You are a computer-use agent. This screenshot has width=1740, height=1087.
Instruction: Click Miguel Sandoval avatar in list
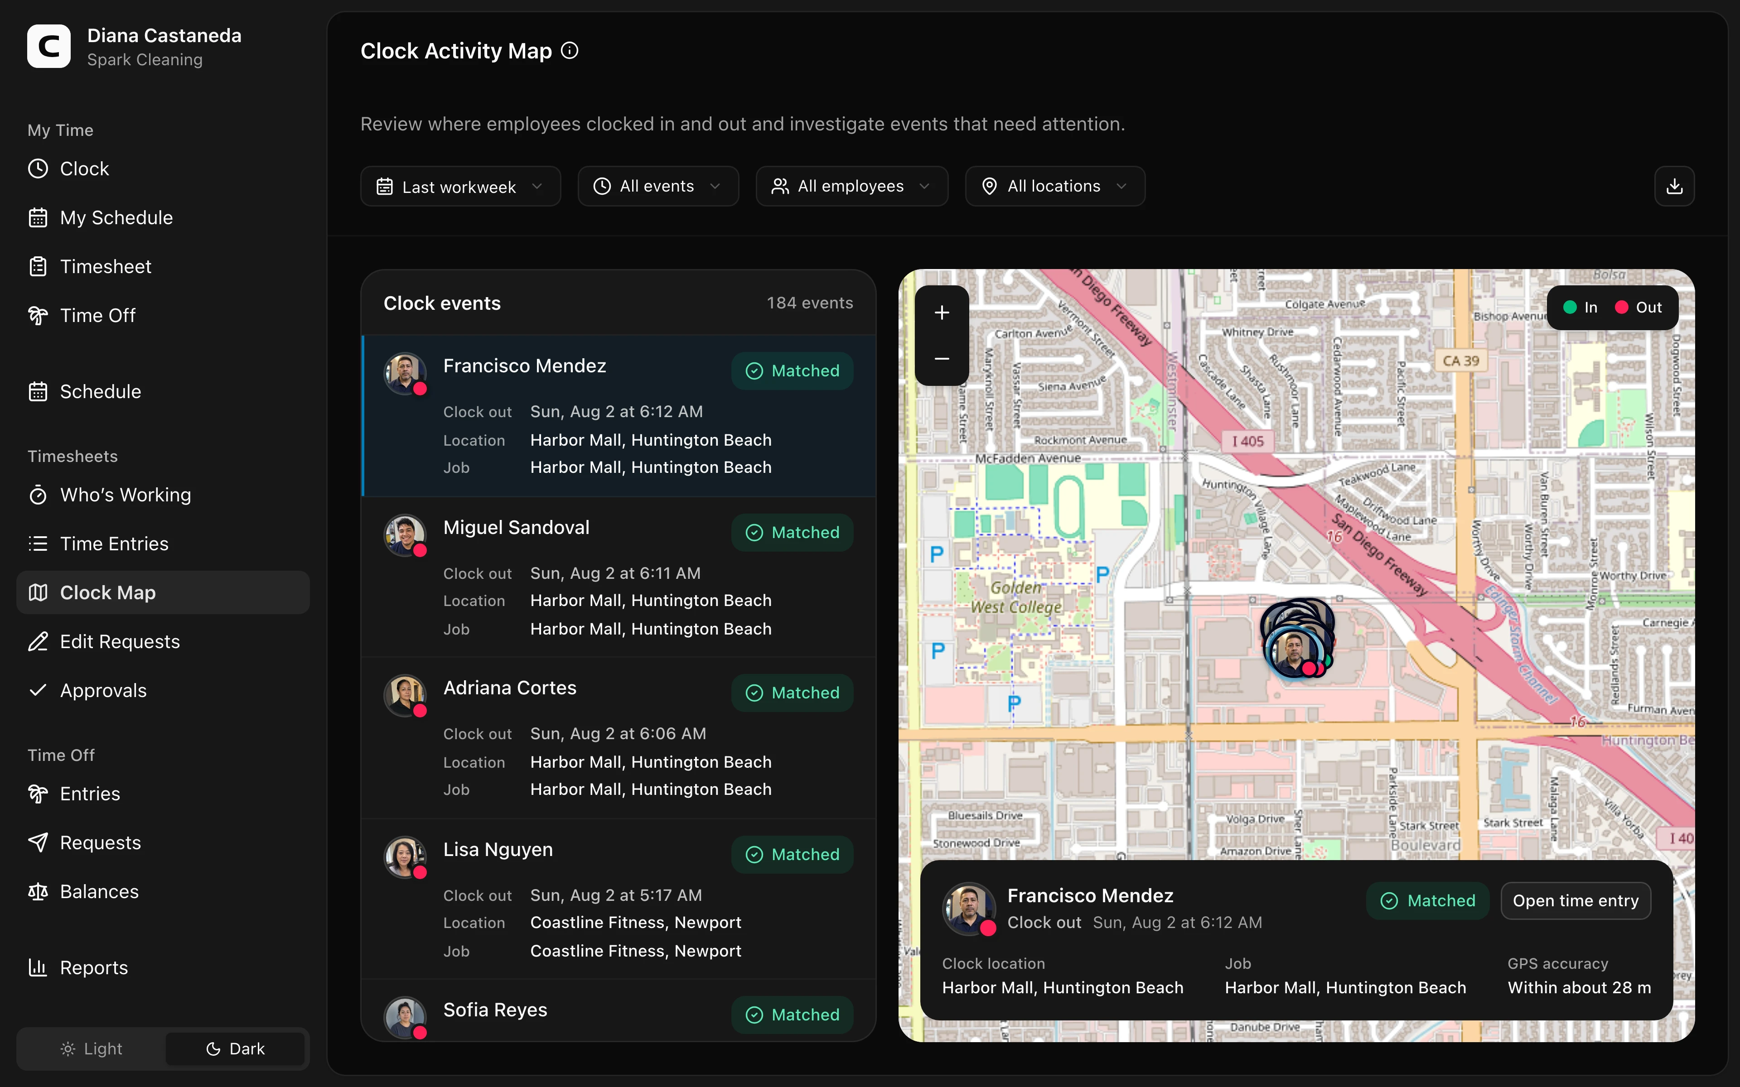point(406,536)
